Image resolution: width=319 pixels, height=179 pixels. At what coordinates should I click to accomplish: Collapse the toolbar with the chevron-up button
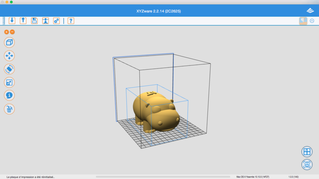click(x=312, y=21)
